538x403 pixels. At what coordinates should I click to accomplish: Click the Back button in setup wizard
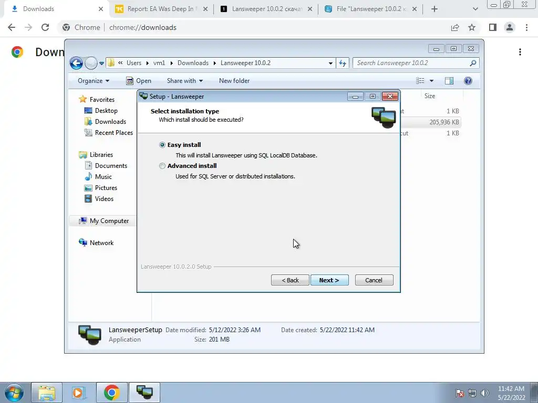(x=290, y=280)
